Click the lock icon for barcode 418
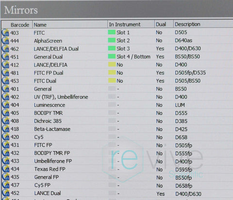Screen dimensions: 233x200 click(5, 129)
